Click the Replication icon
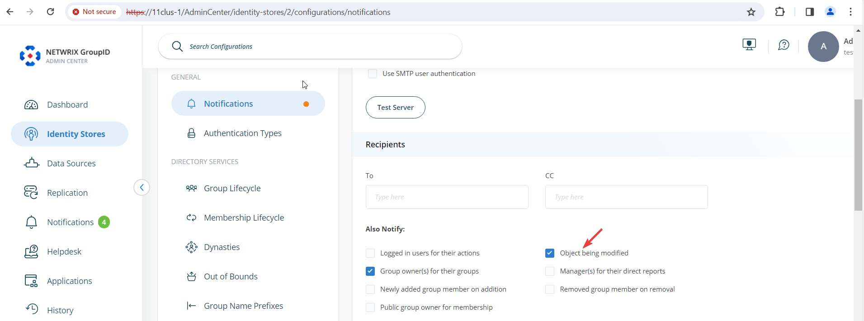This screenshot has width=864, height=321. [x=31, y=192]
